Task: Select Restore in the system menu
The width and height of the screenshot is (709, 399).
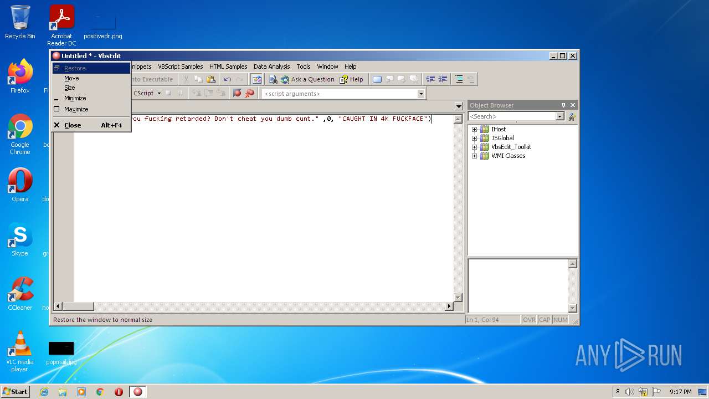Action: point(91,68)
